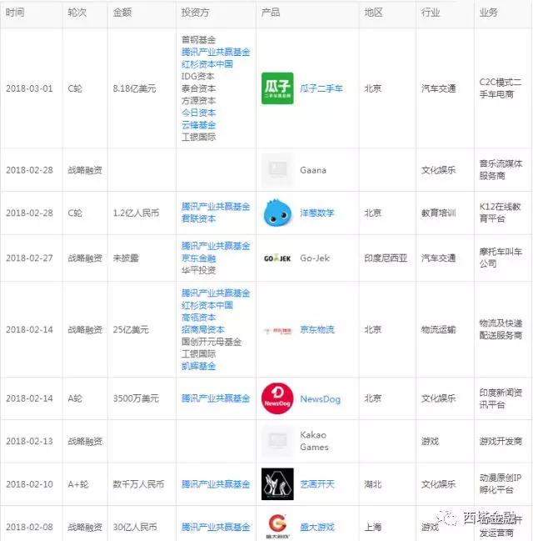Open the 盛大游戏 product link
533x541 pixels.
coord(317,527)
